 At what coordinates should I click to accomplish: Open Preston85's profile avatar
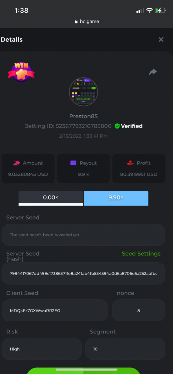click(84, 93)
